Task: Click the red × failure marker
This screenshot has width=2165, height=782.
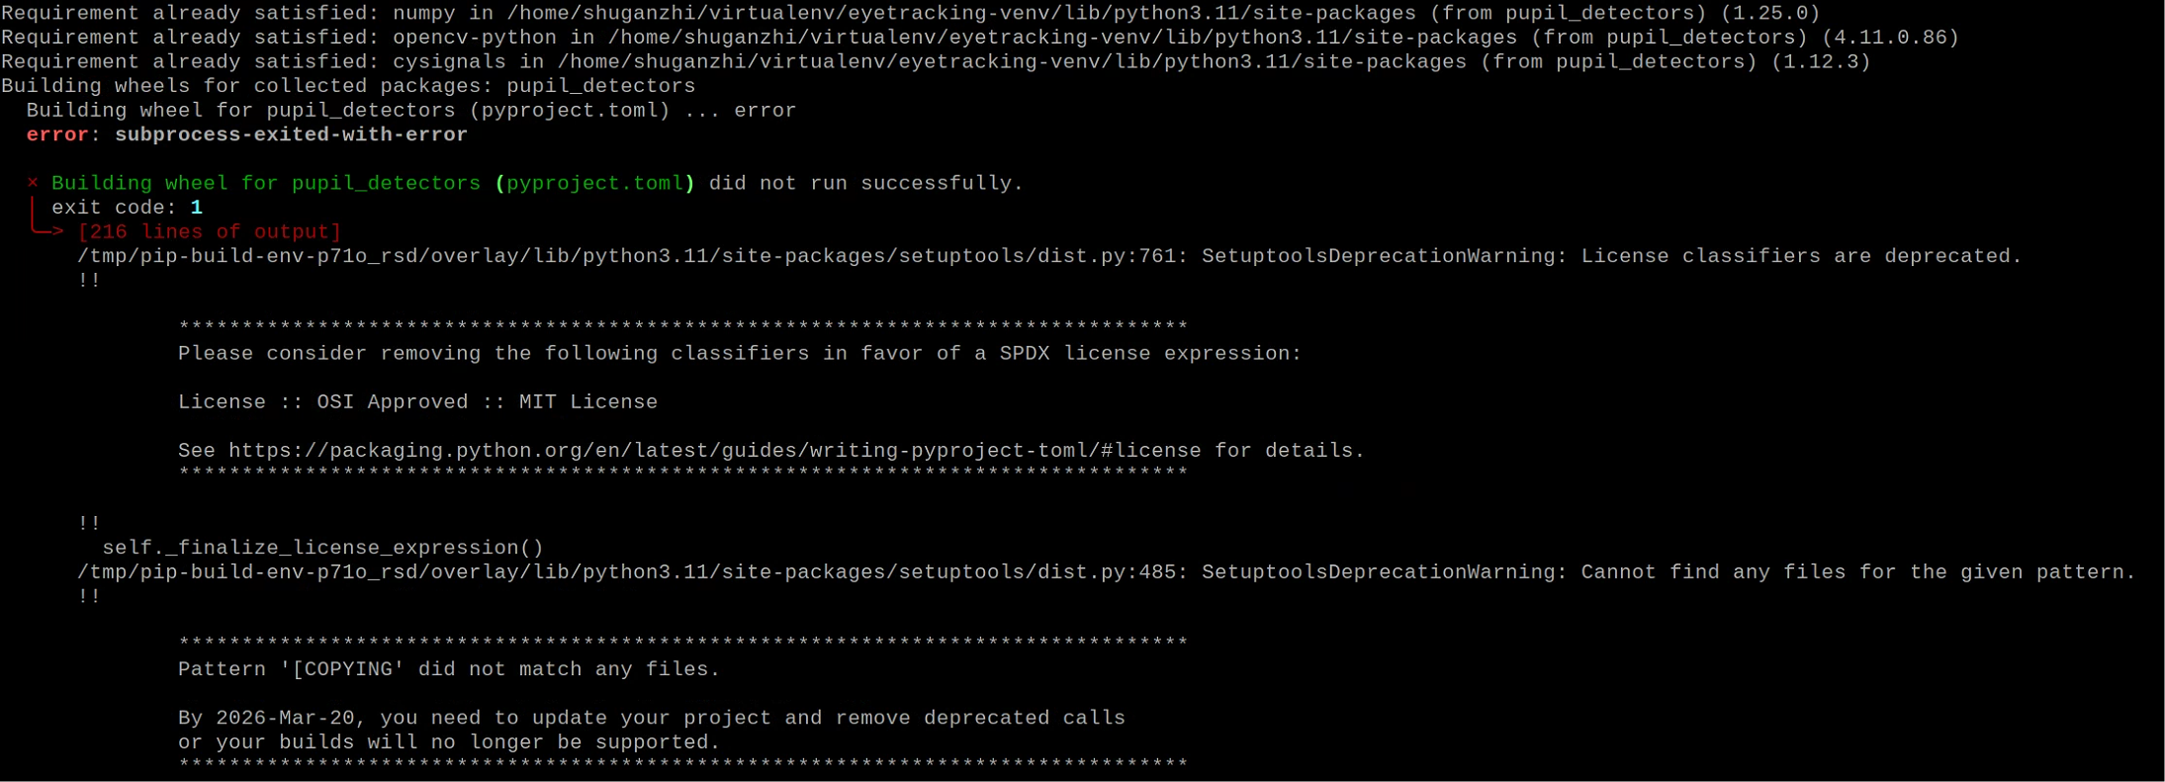Action: [x=33, y=183]
